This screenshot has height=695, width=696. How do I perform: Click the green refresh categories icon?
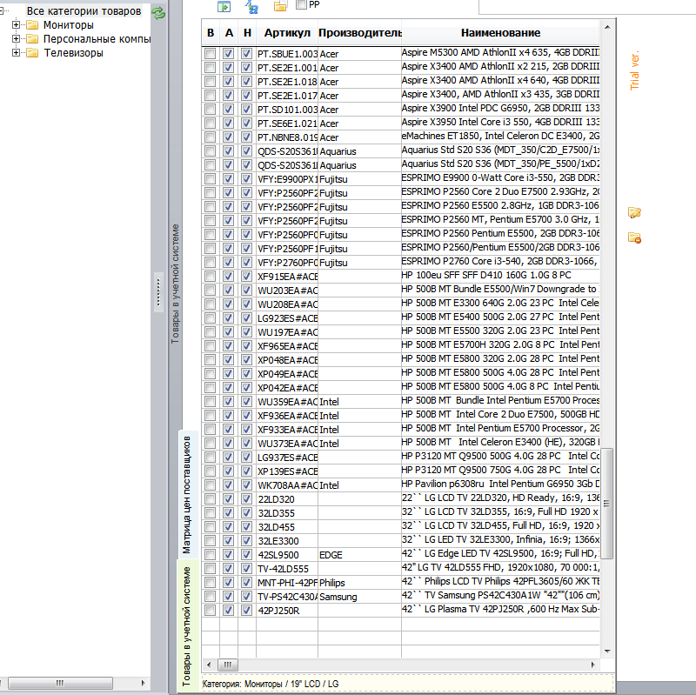(158, 13)
